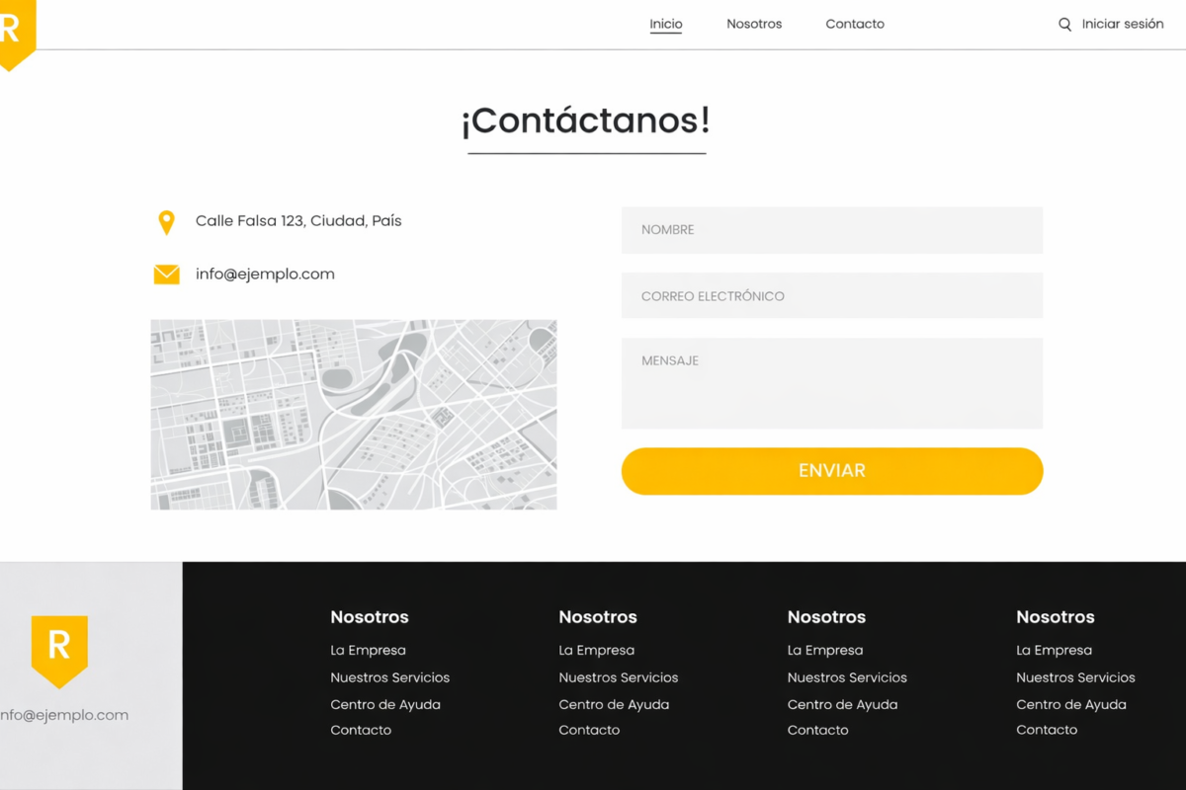Image resolution: width=1186 pixels, height=790 pixels.
Task: Click the map thumbnail below the contact info
Action: pos(353,414)
